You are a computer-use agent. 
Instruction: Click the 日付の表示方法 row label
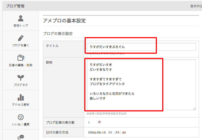[57, 133]
